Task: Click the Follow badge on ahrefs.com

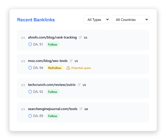Action: [x=53, y=44]
